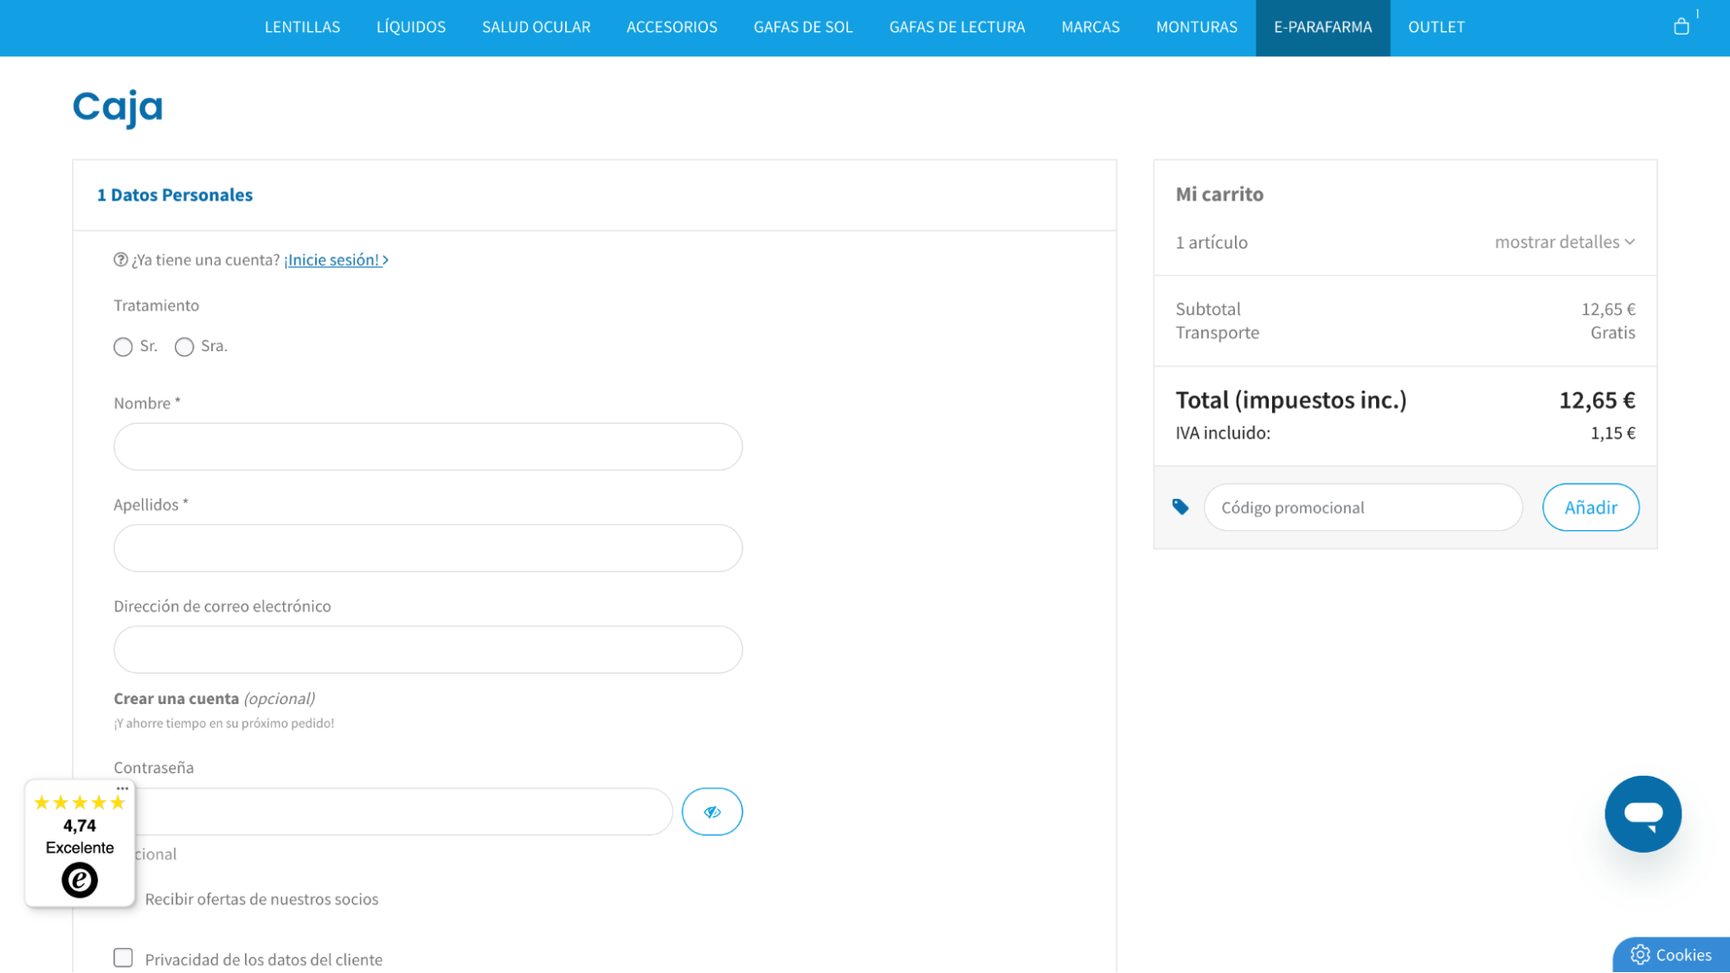Screen dimensions: 1730x973
Task: Click the Total 12,65 € amount
Action: click(x=1597, y=400)
